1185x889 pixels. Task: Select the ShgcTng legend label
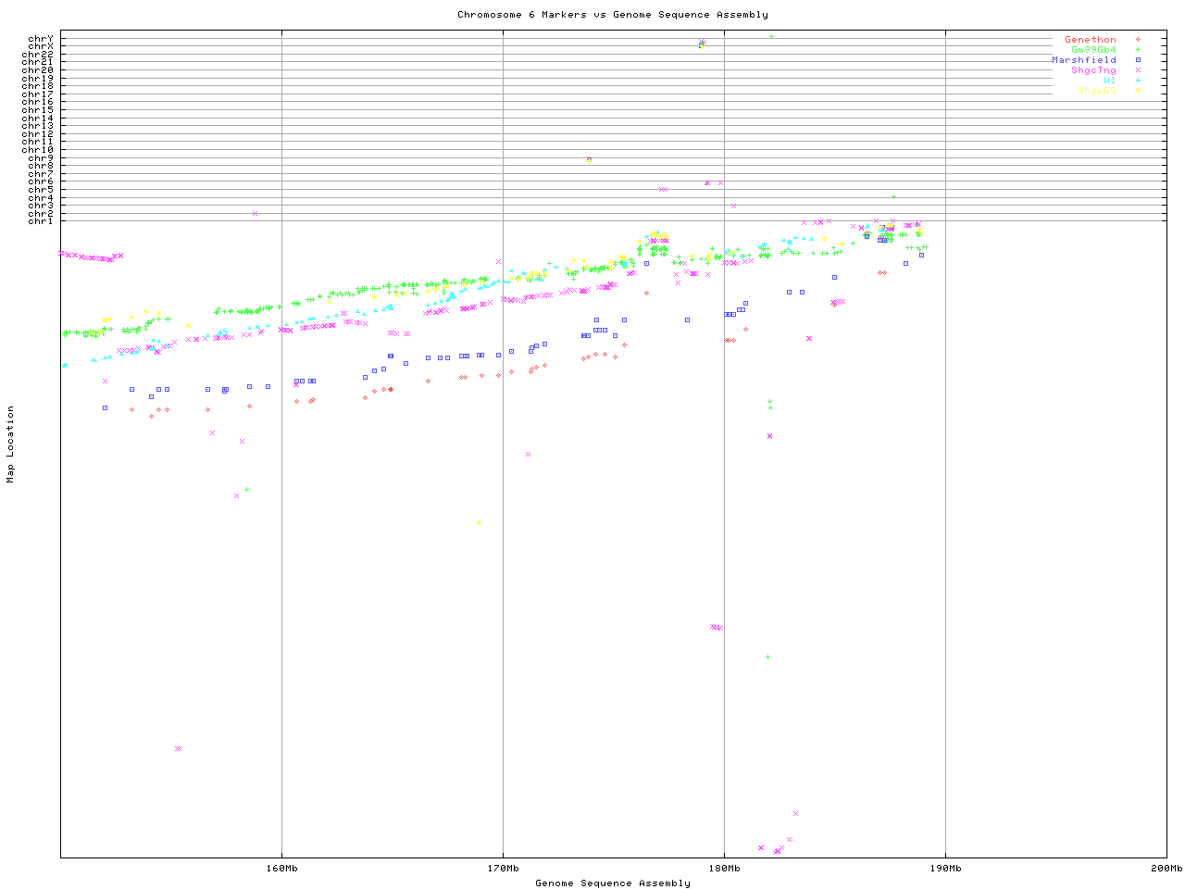(1093, 70)
